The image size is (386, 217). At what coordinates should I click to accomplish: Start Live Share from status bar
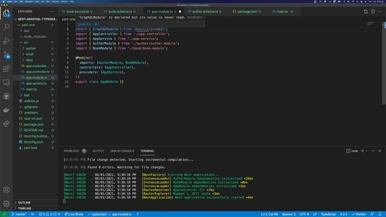point(74,215)
